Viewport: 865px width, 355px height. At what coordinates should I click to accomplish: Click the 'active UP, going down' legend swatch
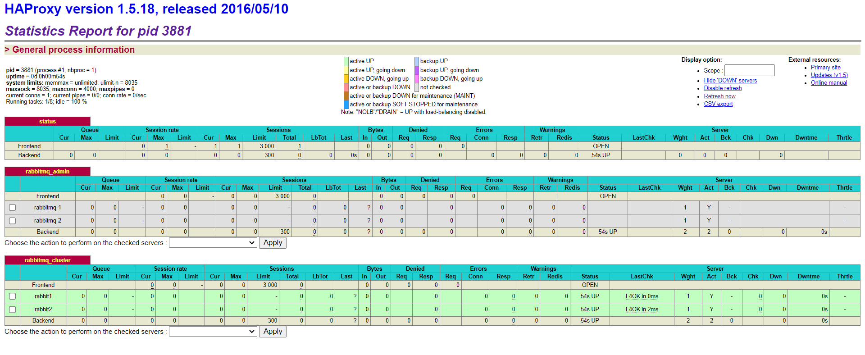(x=346, y=70)
